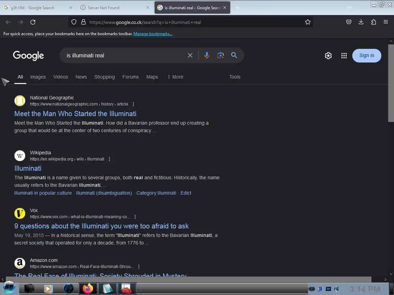Open the Tools search options
Image resolution: width=394 pixels, height=295 pixels.
point(235,77)
